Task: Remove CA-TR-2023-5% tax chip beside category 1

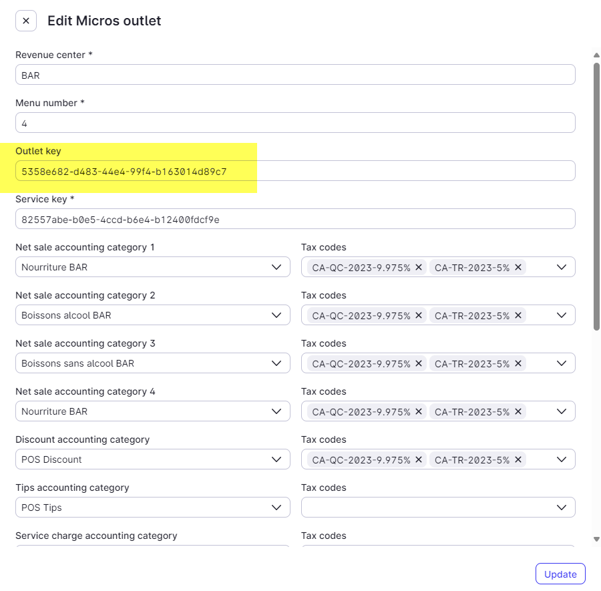Action: tap(518, 266)
